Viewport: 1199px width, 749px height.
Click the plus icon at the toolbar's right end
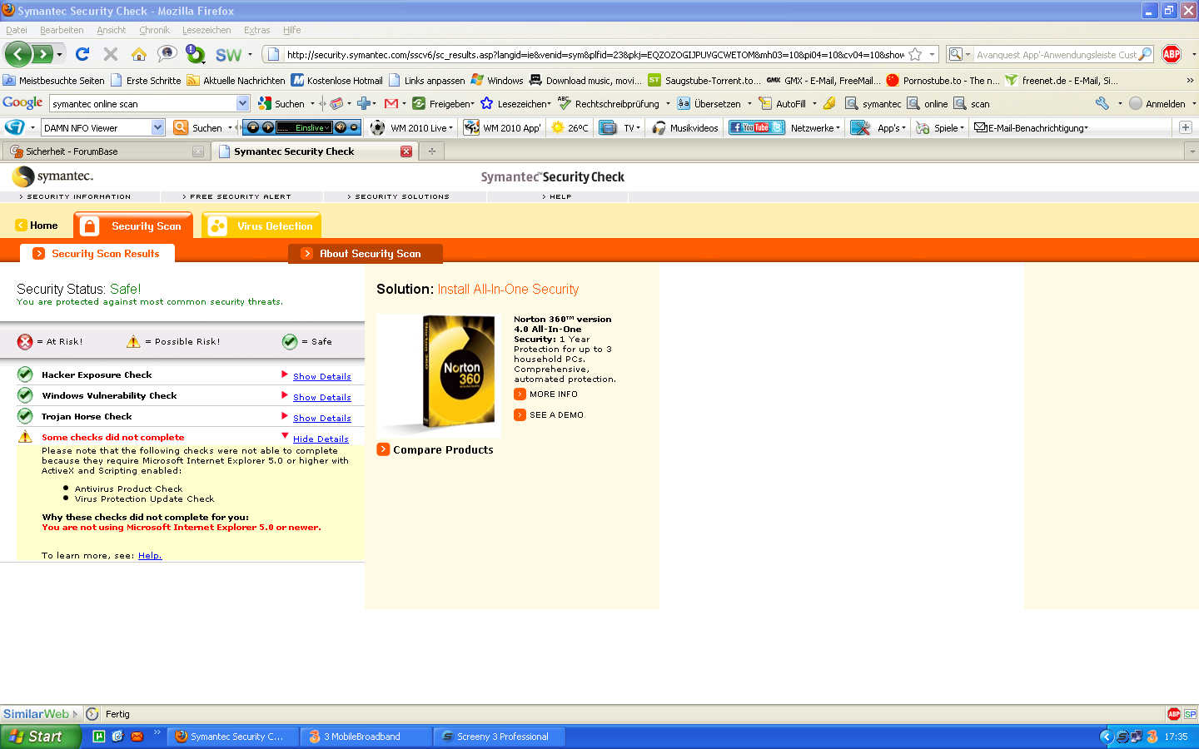coord(1186,127)
